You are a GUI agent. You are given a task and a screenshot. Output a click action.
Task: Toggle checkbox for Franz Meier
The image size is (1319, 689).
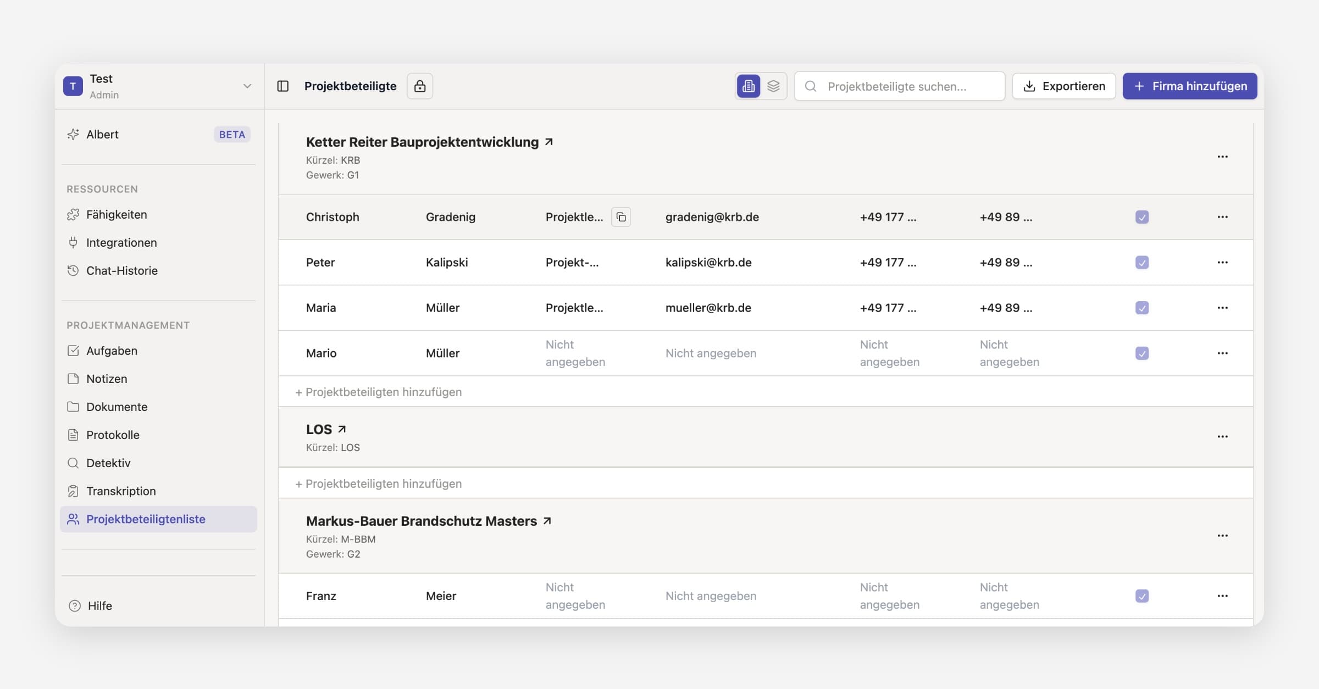[x=1142, y=596]
